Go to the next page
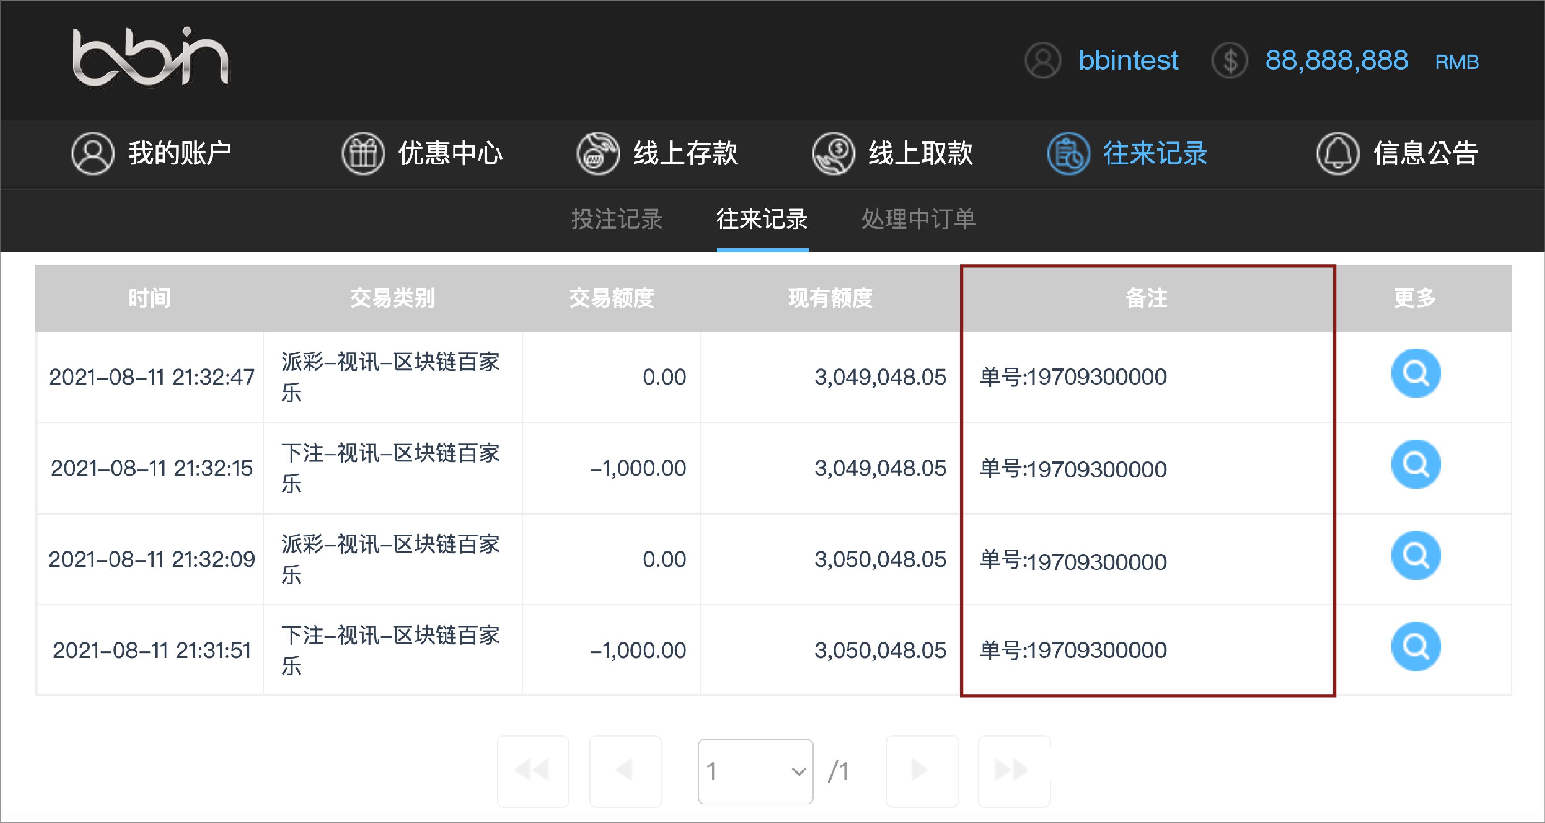1545x823 pixels. 921,771
